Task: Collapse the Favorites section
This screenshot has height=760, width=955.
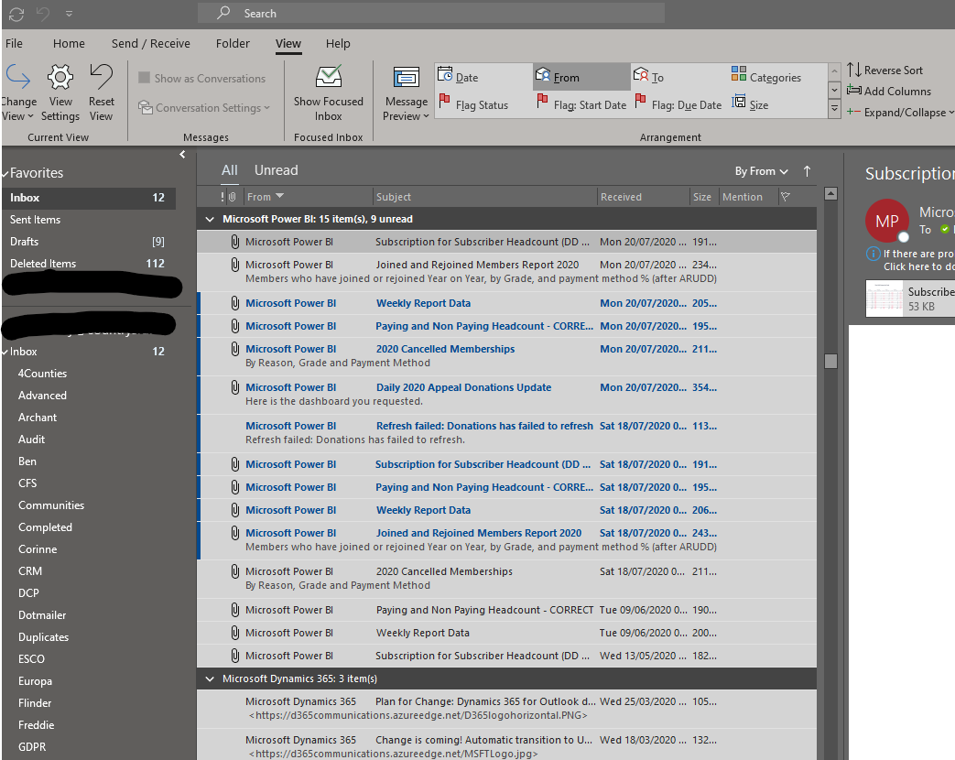Action: pyautogui.click(x=5, y=174)
